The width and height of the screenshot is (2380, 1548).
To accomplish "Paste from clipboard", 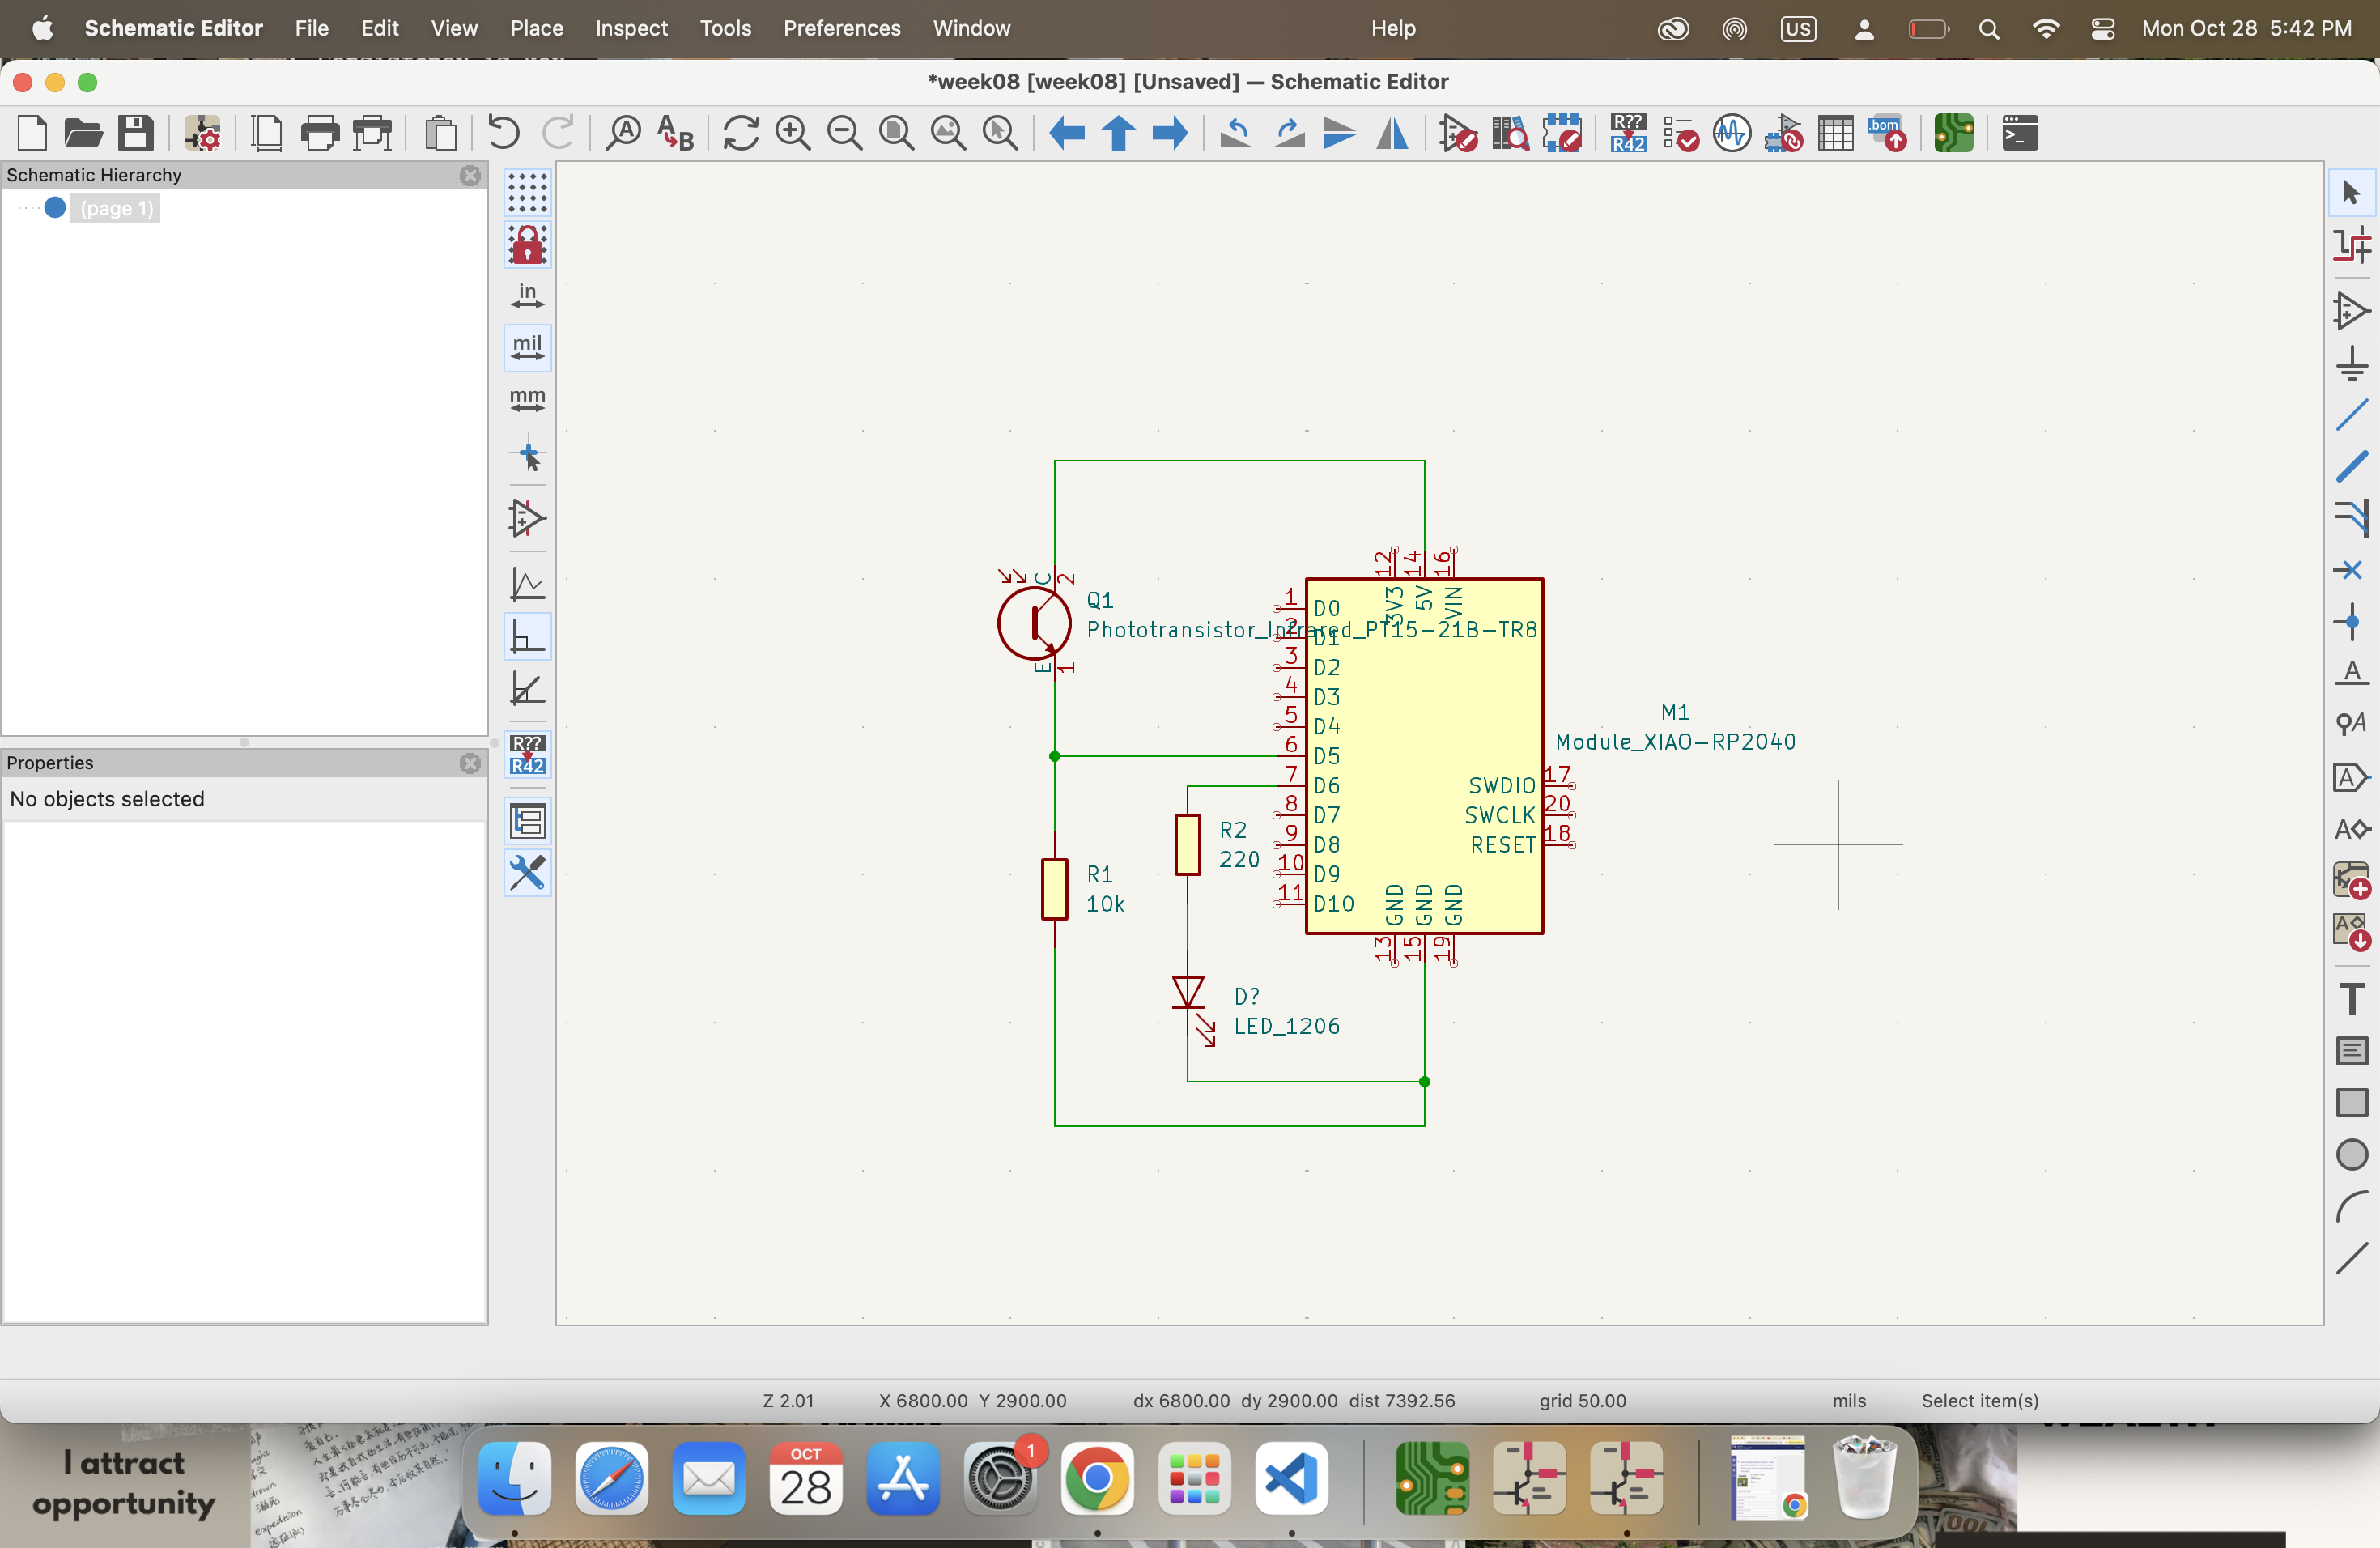I will click(440, 133).
